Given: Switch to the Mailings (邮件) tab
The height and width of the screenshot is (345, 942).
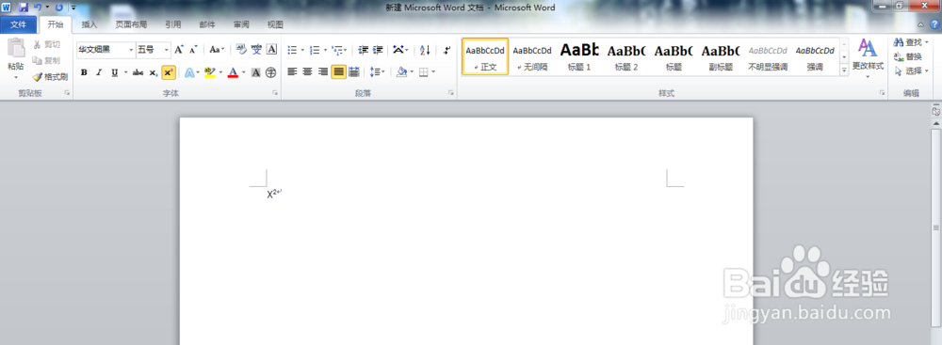Looking at the screenshot, I should (x=207, y=24).
